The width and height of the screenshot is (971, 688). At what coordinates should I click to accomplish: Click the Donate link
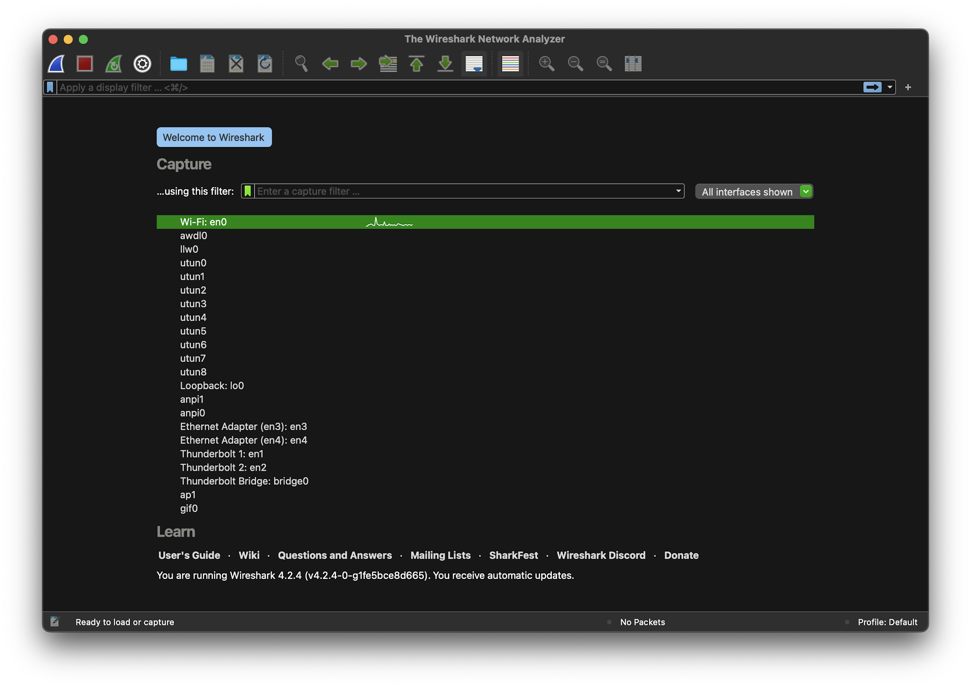[x=681, y=555]
